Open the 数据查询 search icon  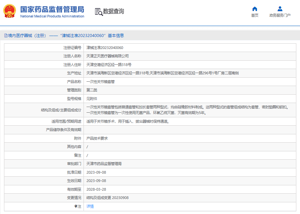99,12
